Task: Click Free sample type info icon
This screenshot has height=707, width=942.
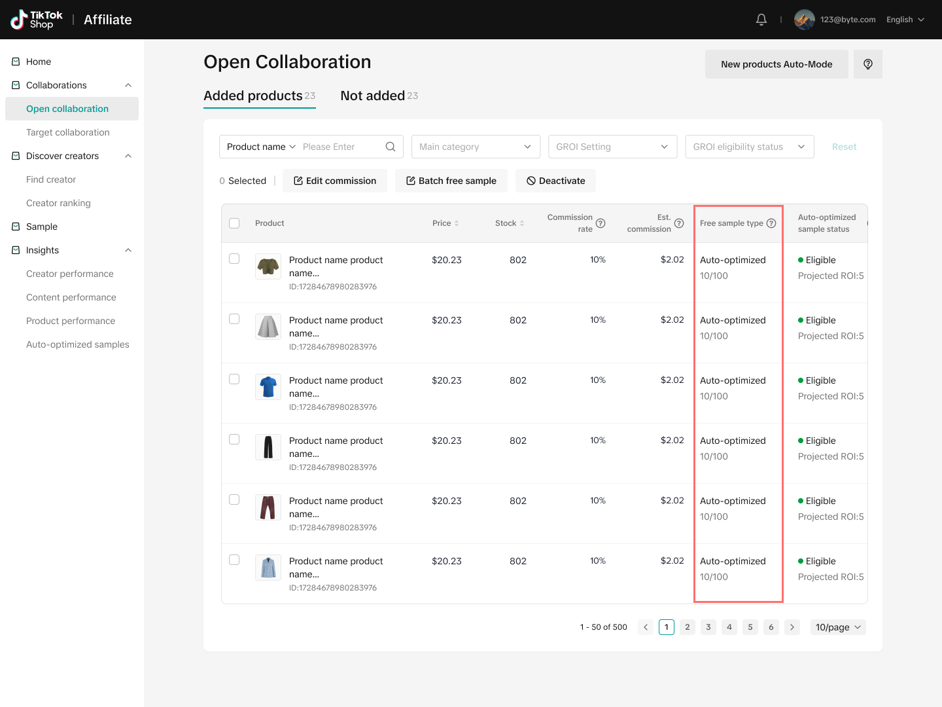Action: coord(771,223)
